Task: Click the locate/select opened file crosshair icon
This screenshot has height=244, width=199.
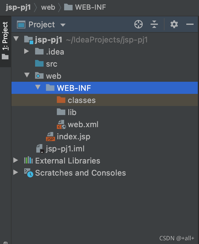Action: [x=139, y=24]
